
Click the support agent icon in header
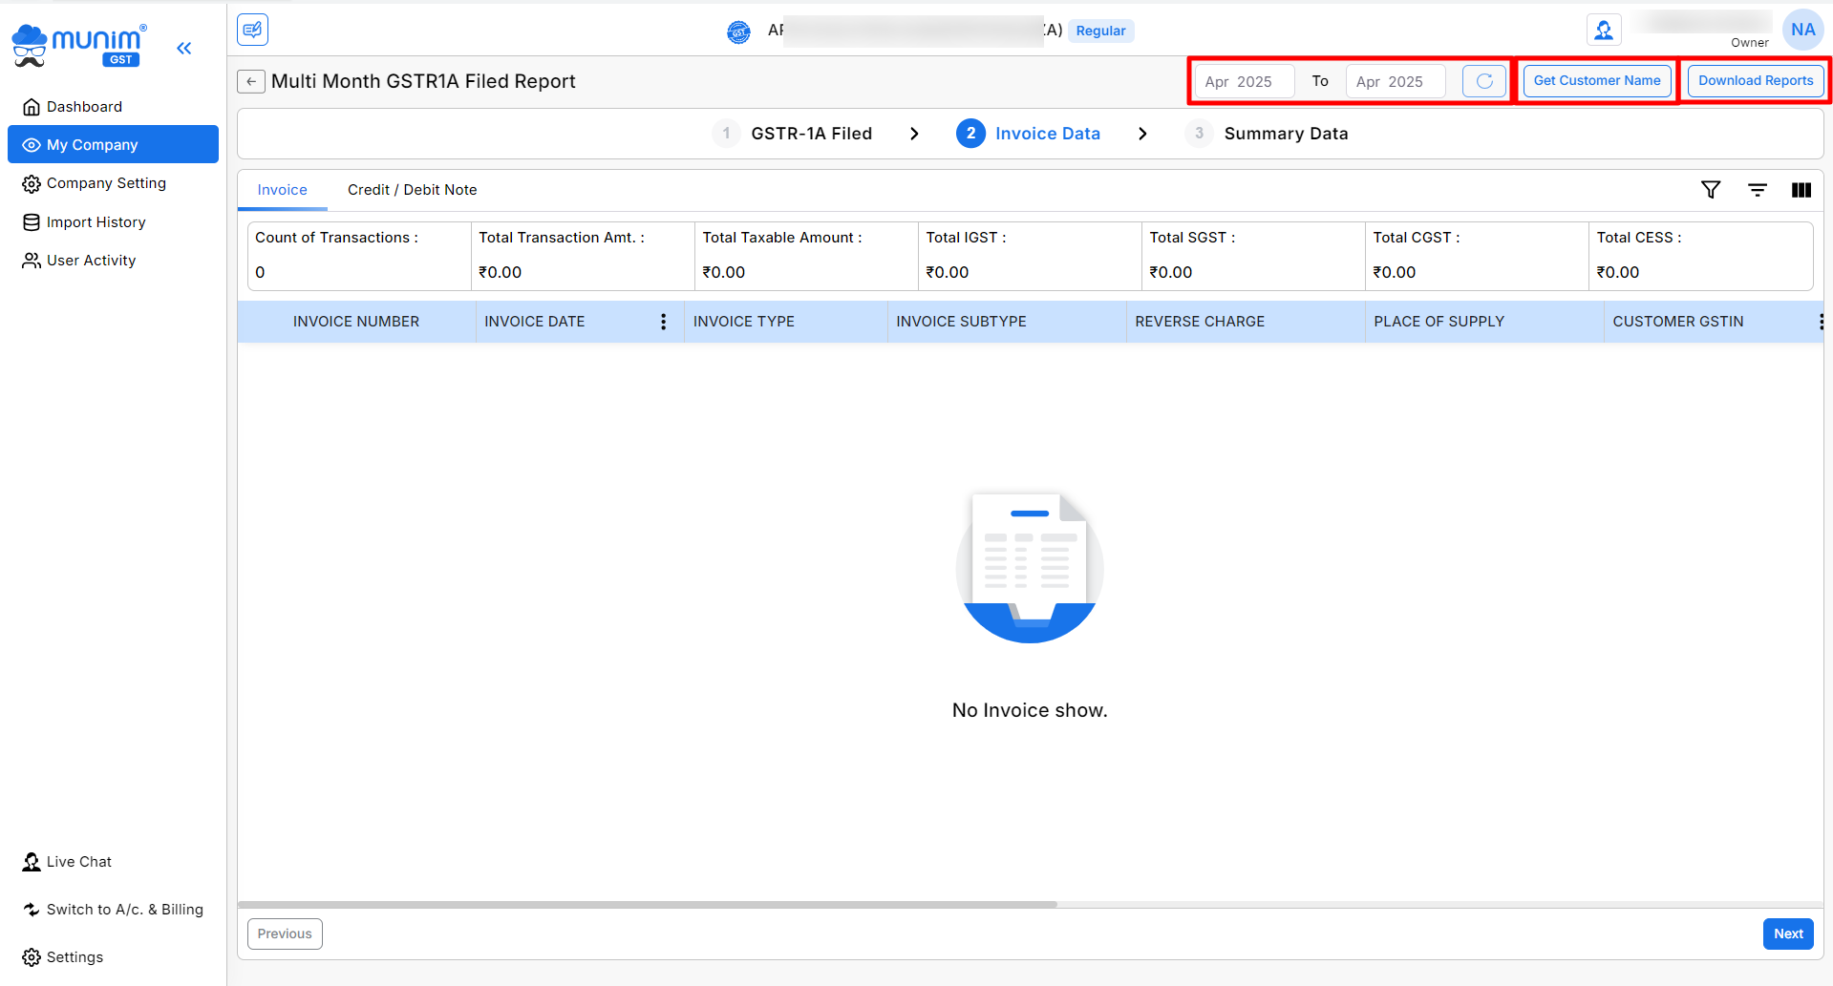1604,31
